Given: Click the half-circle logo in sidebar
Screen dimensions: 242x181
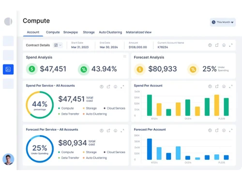Looking at the screenshot, I should tap(8, 21).
